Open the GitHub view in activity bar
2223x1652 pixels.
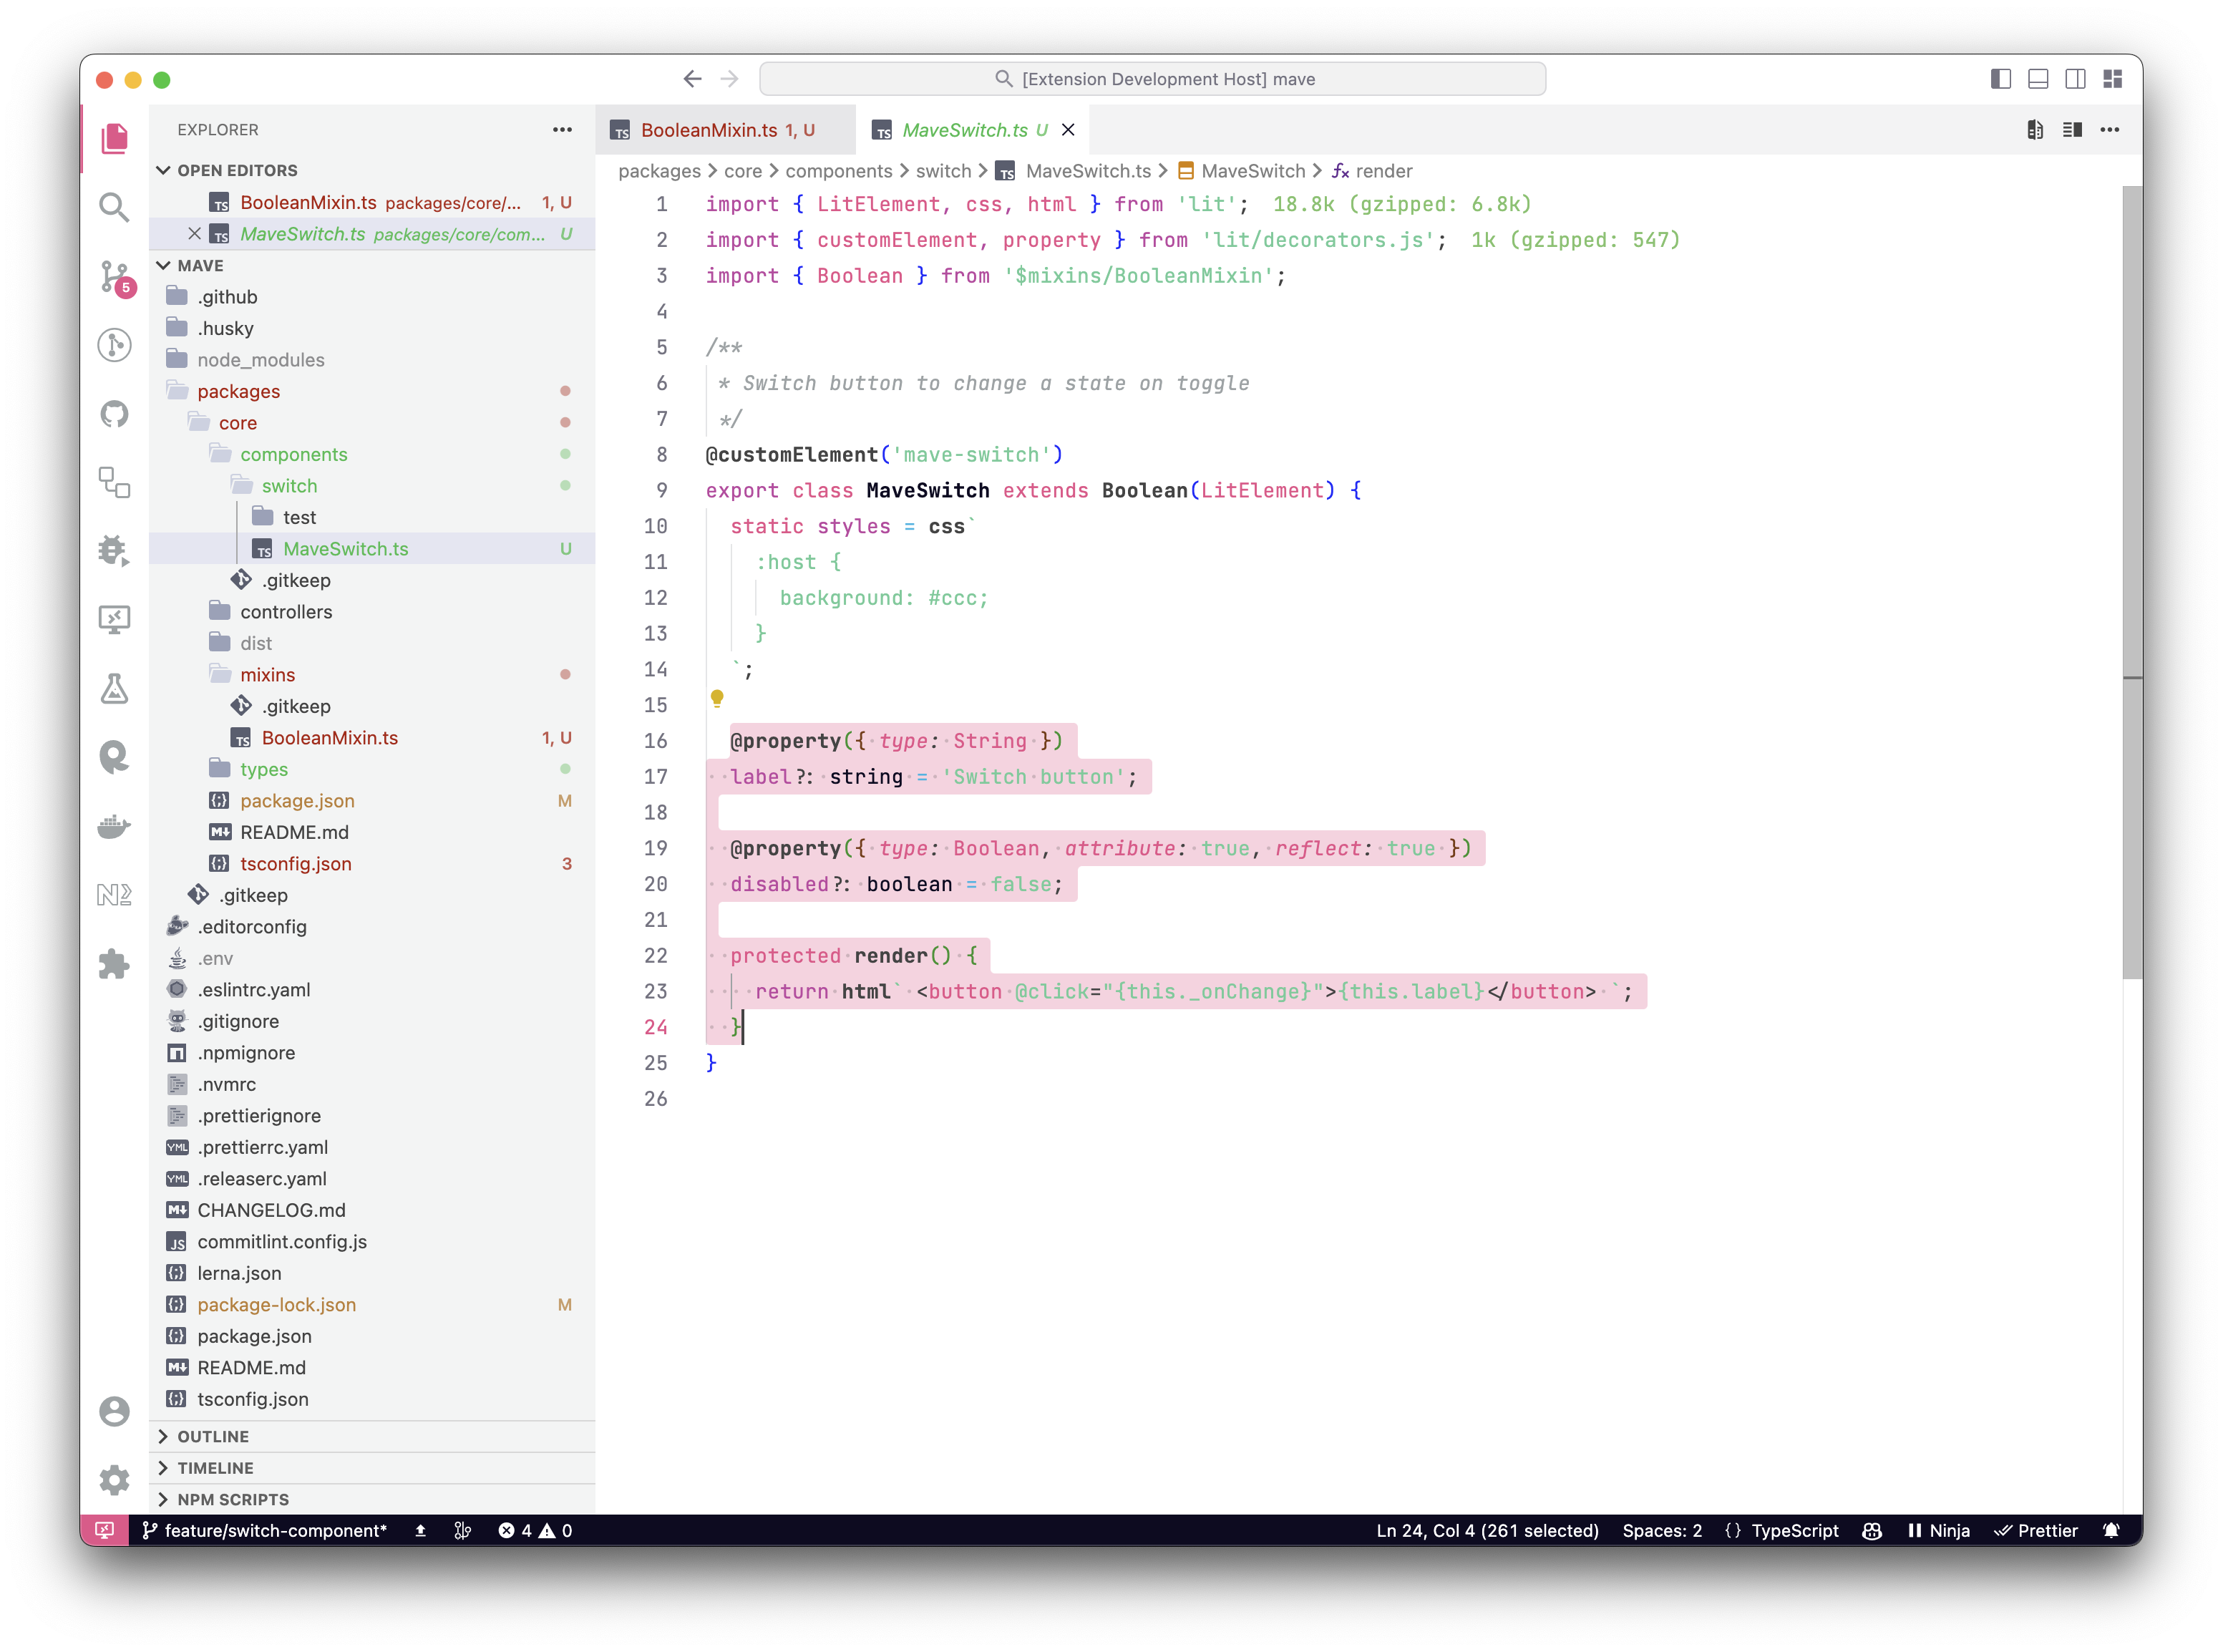click(x=115, y=413)
